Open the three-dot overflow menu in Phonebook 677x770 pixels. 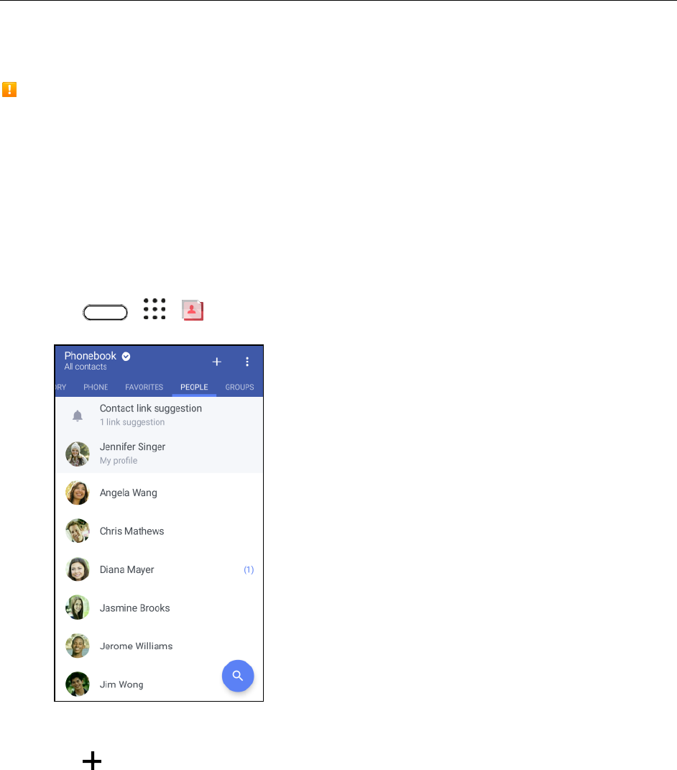[247, 362]
